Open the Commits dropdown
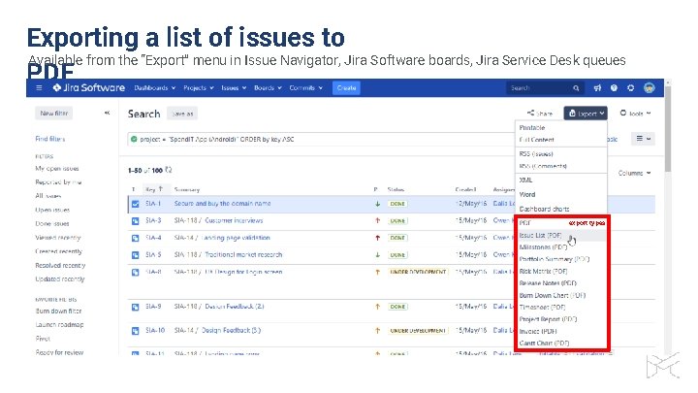This screenshot has height=393, width=698. (305, 87)
